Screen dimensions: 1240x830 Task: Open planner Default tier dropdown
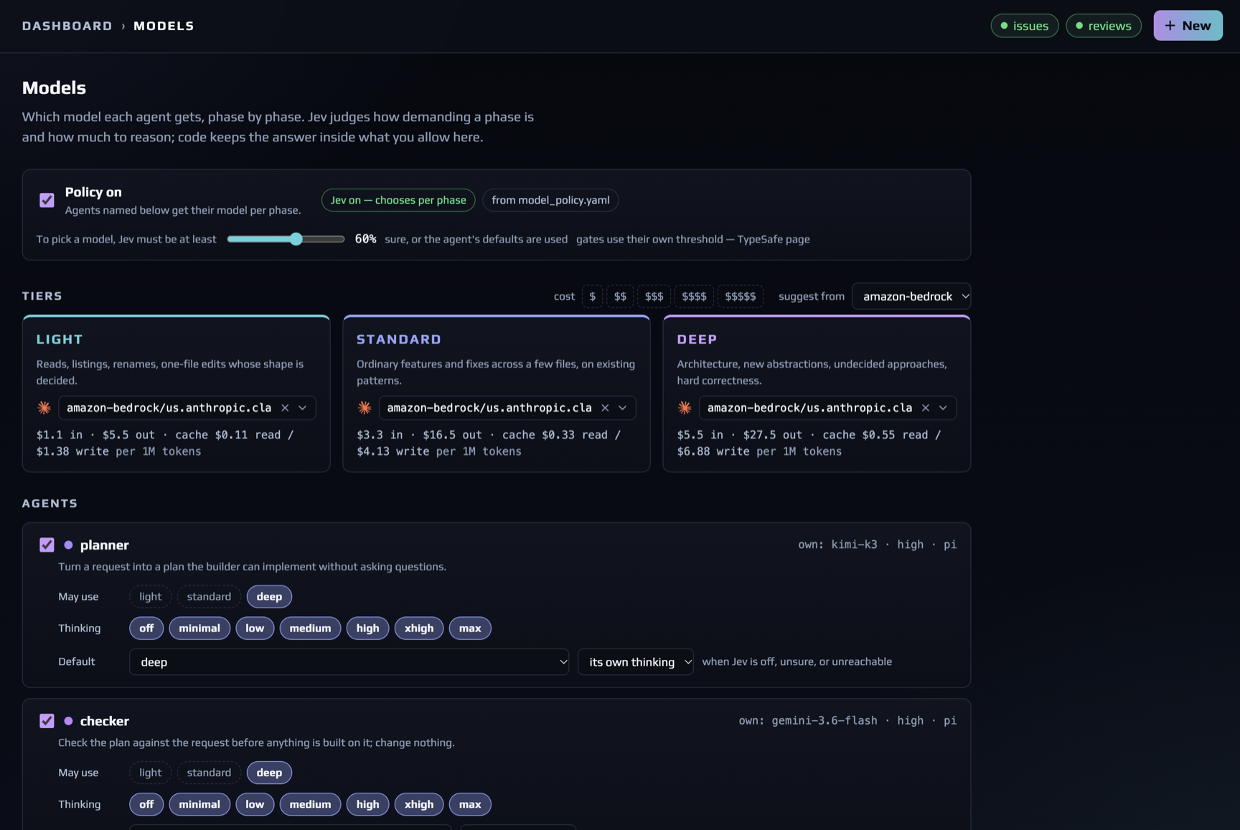pyautogui.click(x=349, y=662)
